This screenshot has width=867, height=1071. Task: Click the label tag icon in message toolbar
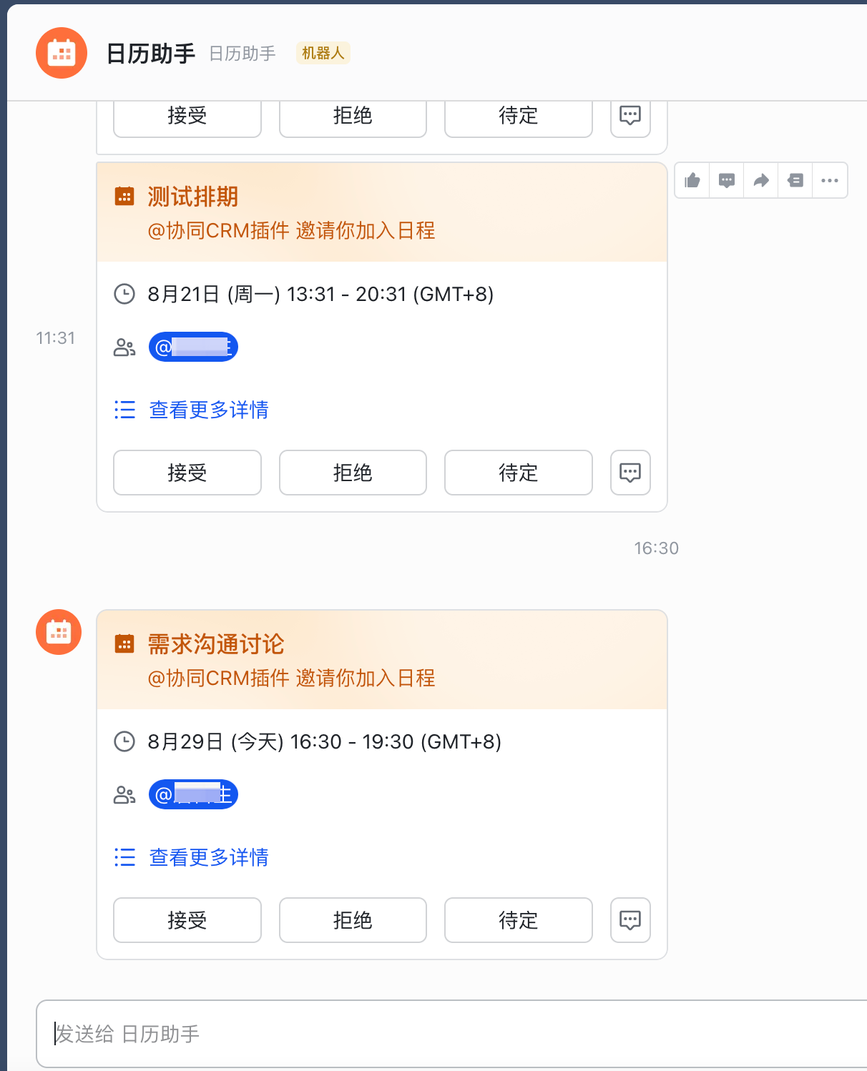tap(795, 180)
